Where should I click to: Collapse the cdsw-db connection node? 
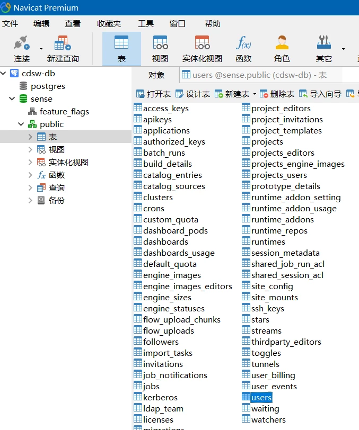tap(3, 73)
